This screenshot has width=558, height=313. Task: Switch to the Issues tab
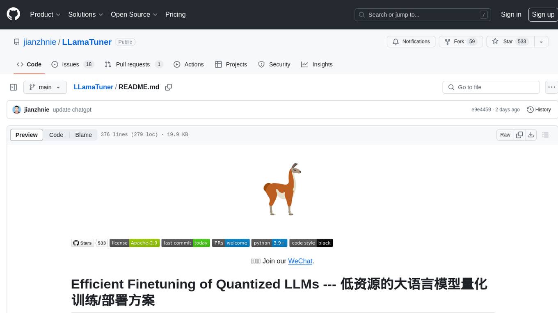tap(73, 64)
